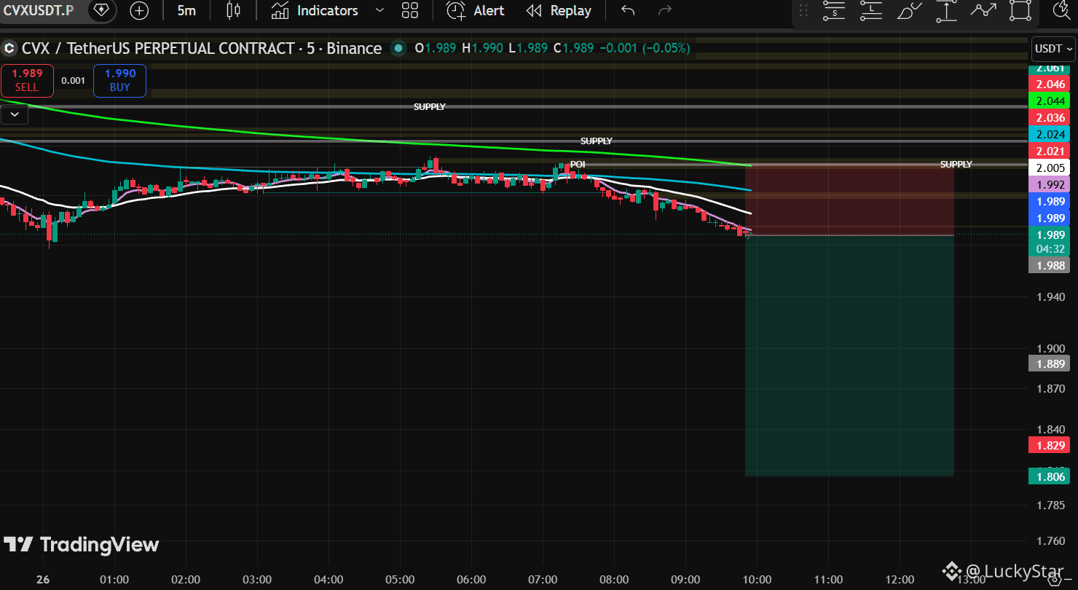
Task: Click the red 2.046 price label
Action: (1051, 84)
